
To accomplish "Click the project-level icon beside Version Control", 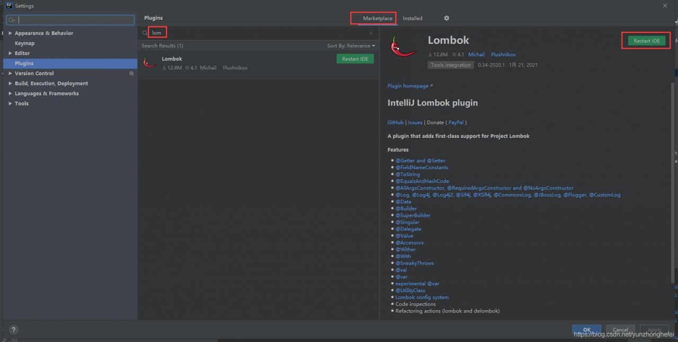I will click(x=131, y=74).
